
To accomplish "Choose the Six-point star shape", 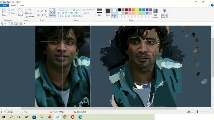I will pyautogui.click(x=69, y=16).
